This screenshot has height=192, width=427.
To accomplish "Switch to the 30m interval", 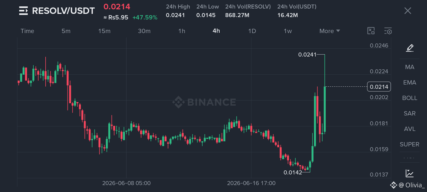I will coord(144,31).
